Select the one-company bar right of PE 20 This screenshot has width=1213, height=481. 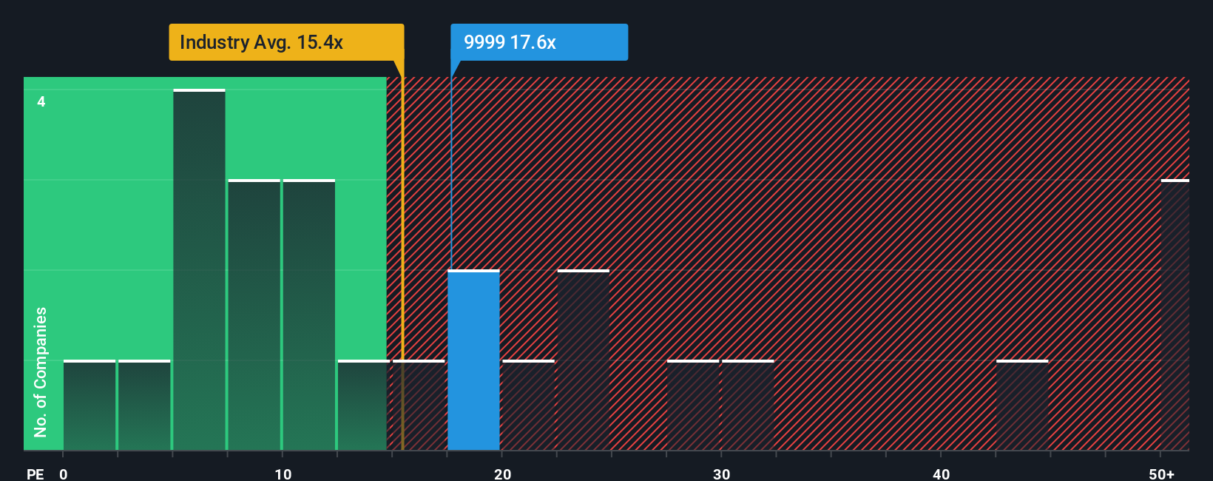(529, 406)
